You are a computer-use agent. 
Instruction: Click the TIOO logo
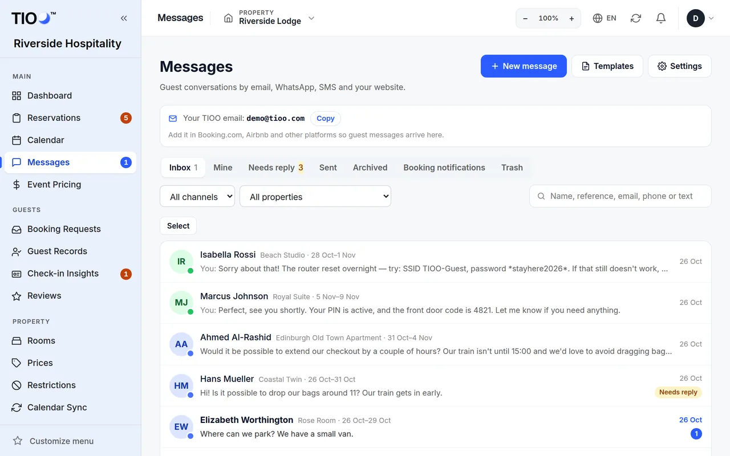pyautogui.click(x=34, y=18)
